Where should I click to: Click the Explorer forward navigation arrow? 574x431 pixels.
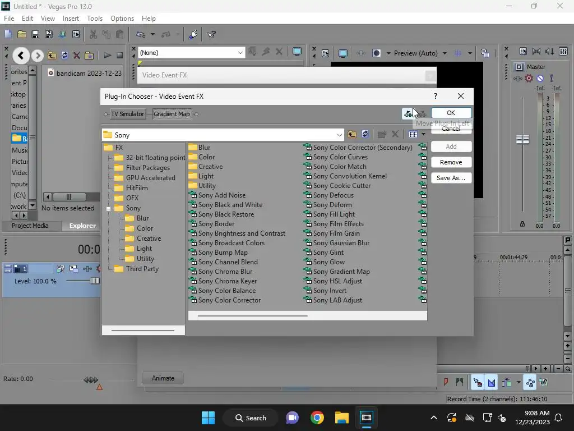click(38, 56)
